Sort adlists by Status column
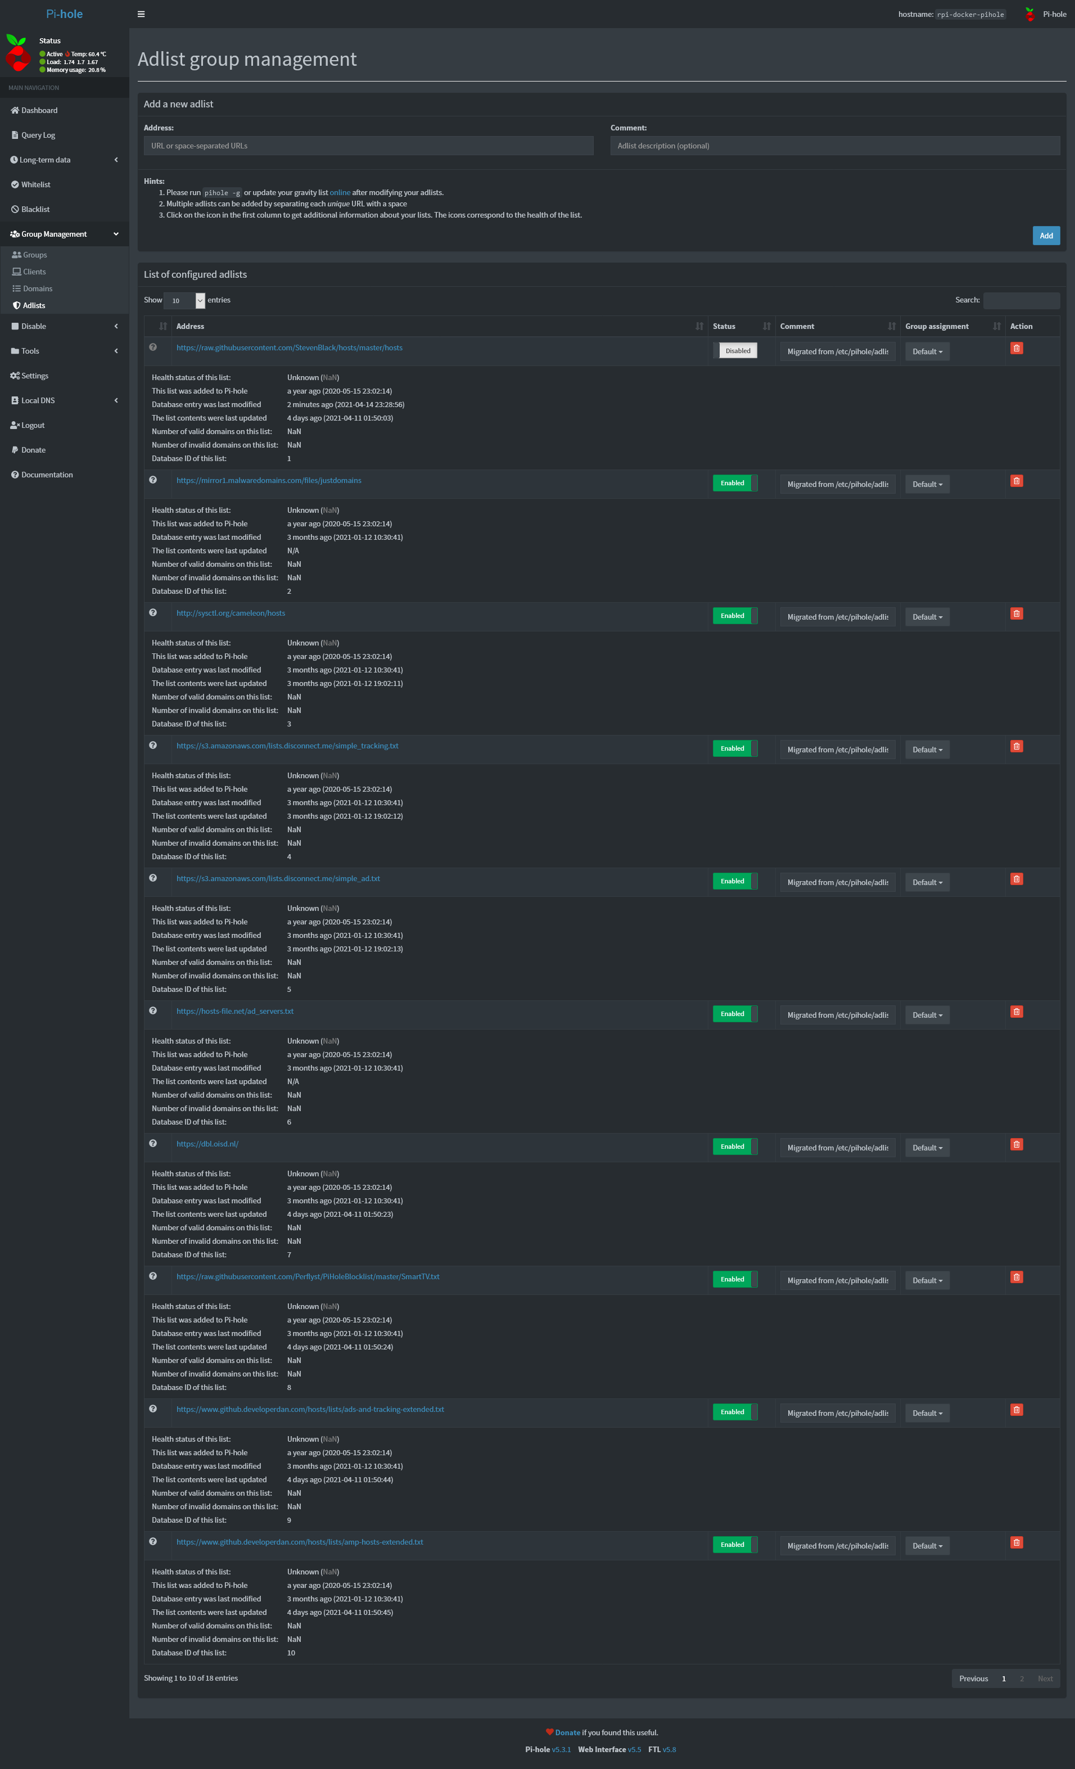This screenshot has height=1769, width=1075. [766, 327]
